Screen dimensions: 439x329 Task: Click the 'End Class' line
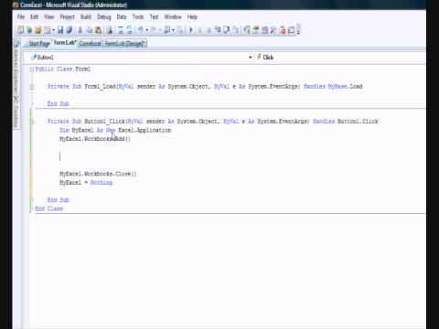(x=49, y=208)
